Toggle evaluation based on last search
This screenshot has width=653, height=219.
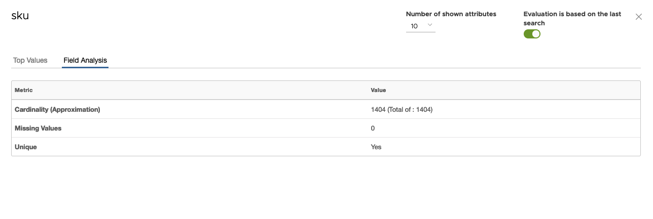pyautogui.click(x=532, y=34)
